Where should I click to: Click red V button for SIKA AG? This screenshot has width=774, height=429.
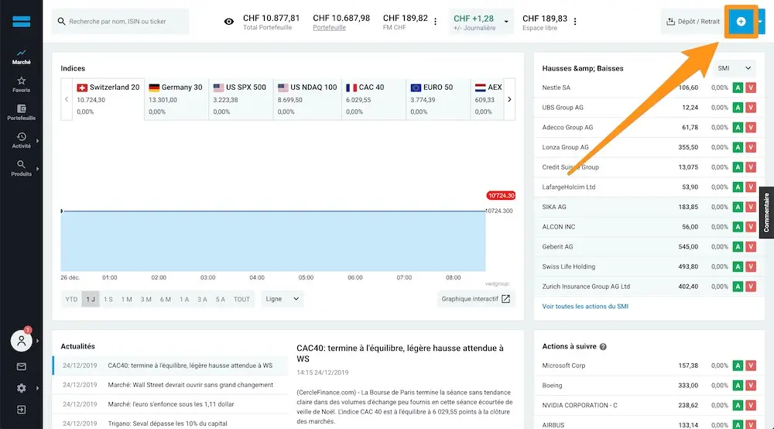tap(751, 207)
